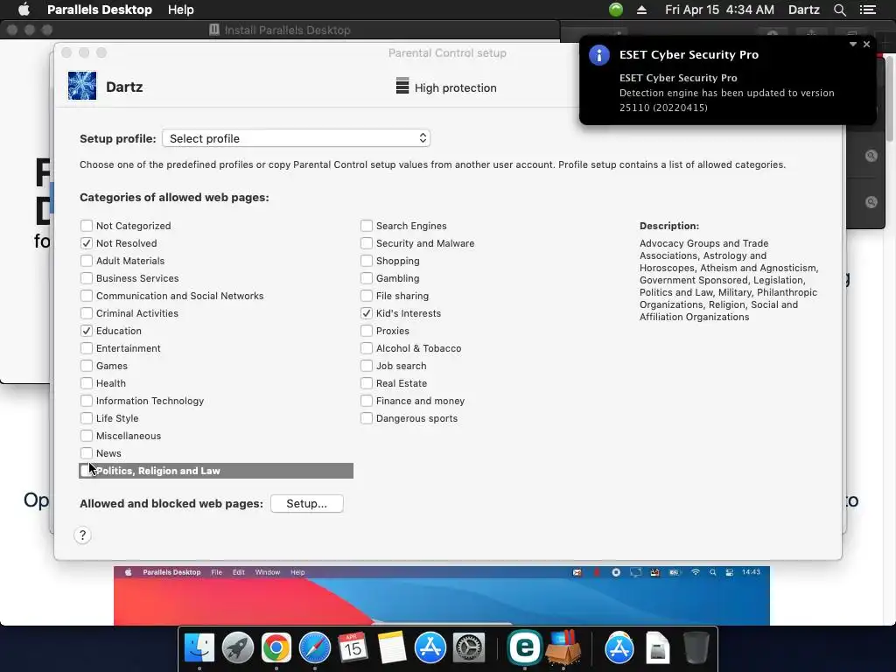This screenshot has width=896, height=672.
Task: Click the date and time in menu bar
Action: [719, 10]
